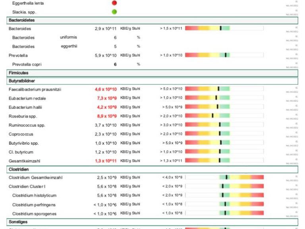Click the green status dot for Slackia spp.
Image resolution: width=305 pixels, height=229 pixels.
[x=114, y=12]
